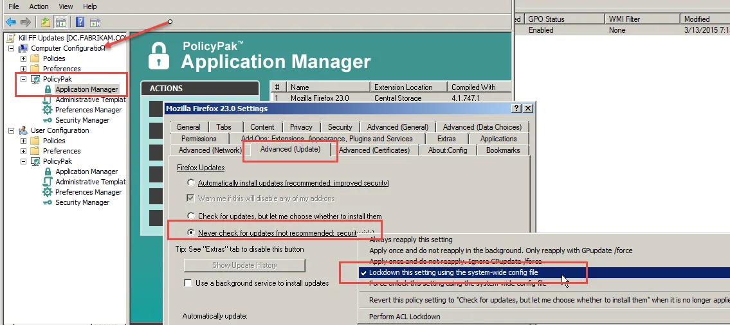
Task: Click the Extension Location column header
Action: (x=403, y=87)
